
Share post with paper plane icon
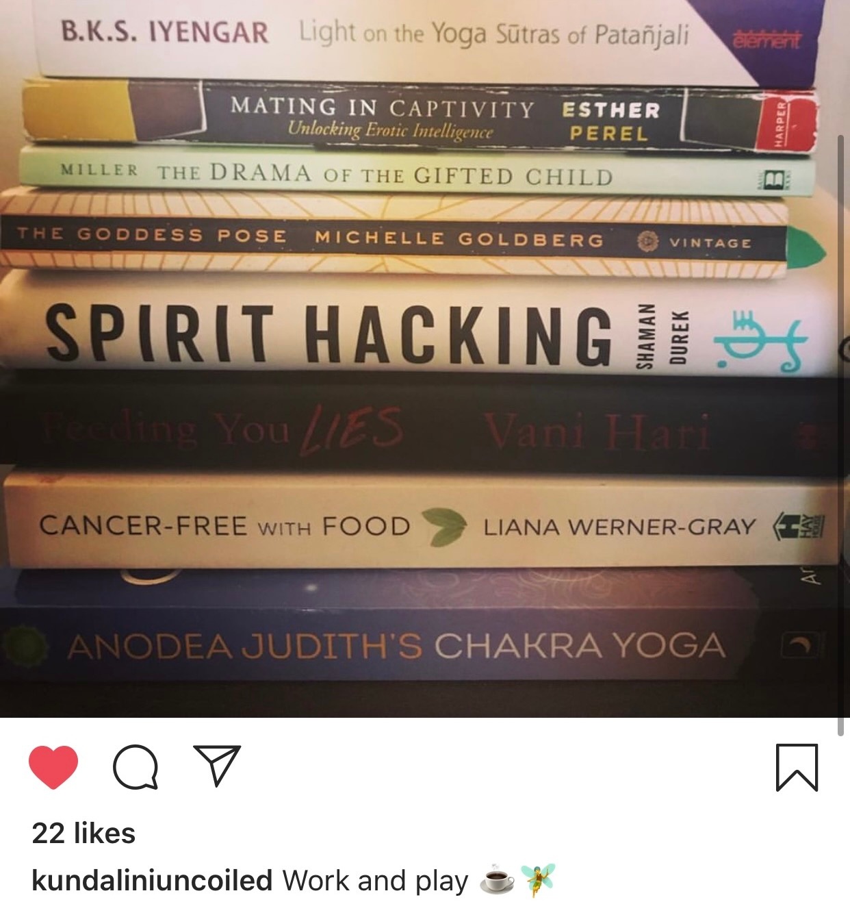point(217,765)
